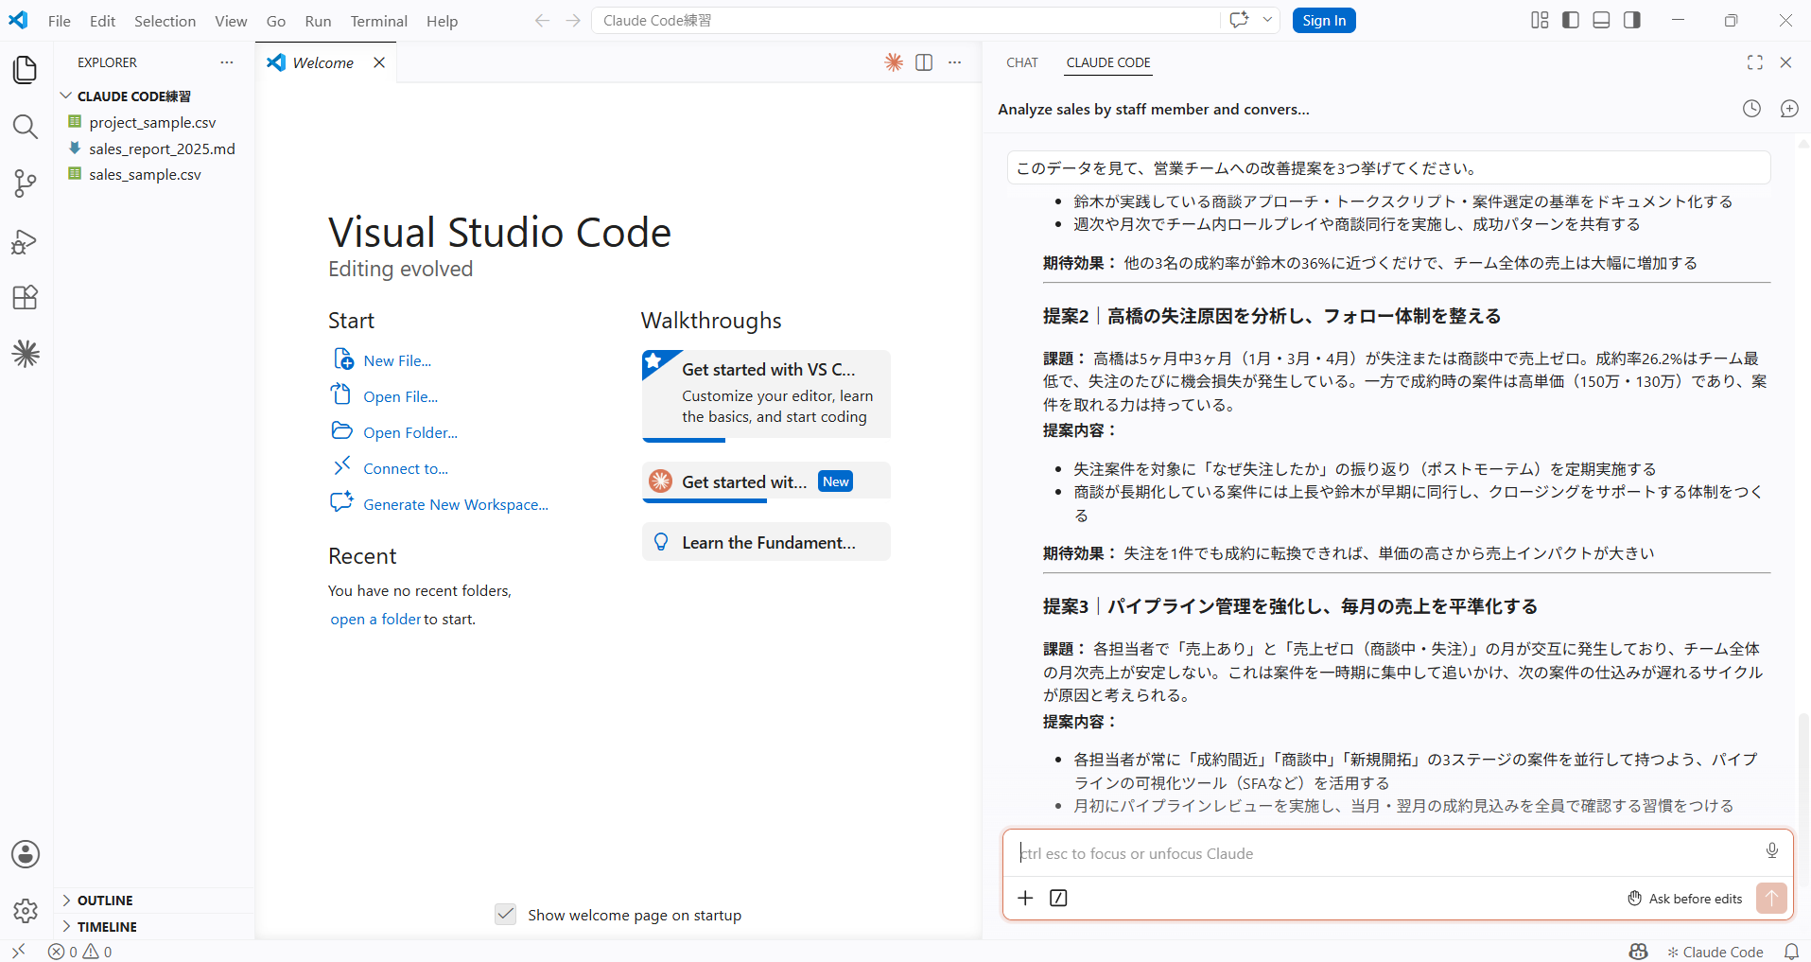
Task: Open Claude Code from the activity bar
Action: point(26,354)
